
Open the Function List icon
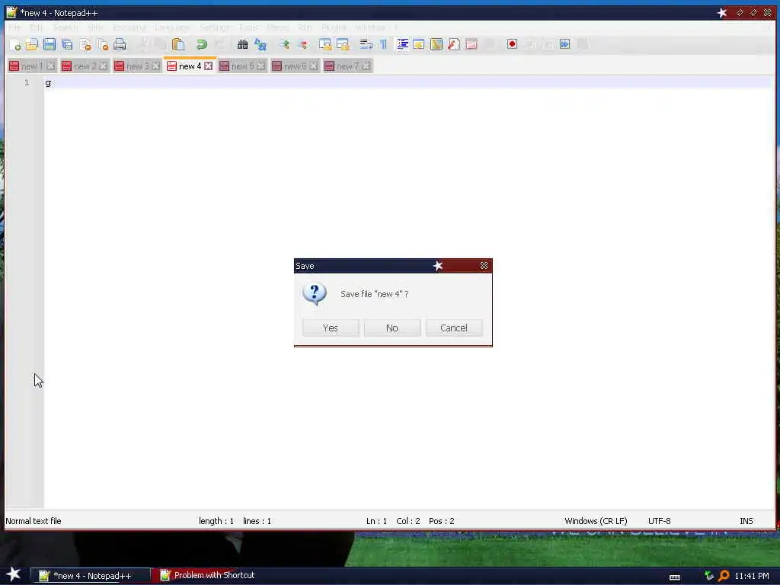coord(454,45)
